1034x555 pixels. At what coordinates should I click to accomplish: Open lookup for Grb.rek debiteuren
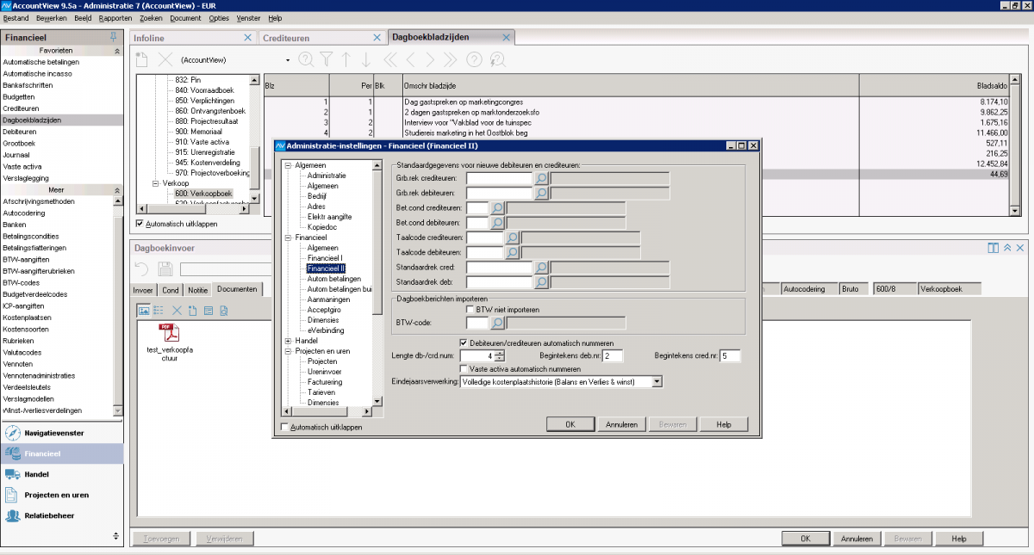[x=542, y=194]
